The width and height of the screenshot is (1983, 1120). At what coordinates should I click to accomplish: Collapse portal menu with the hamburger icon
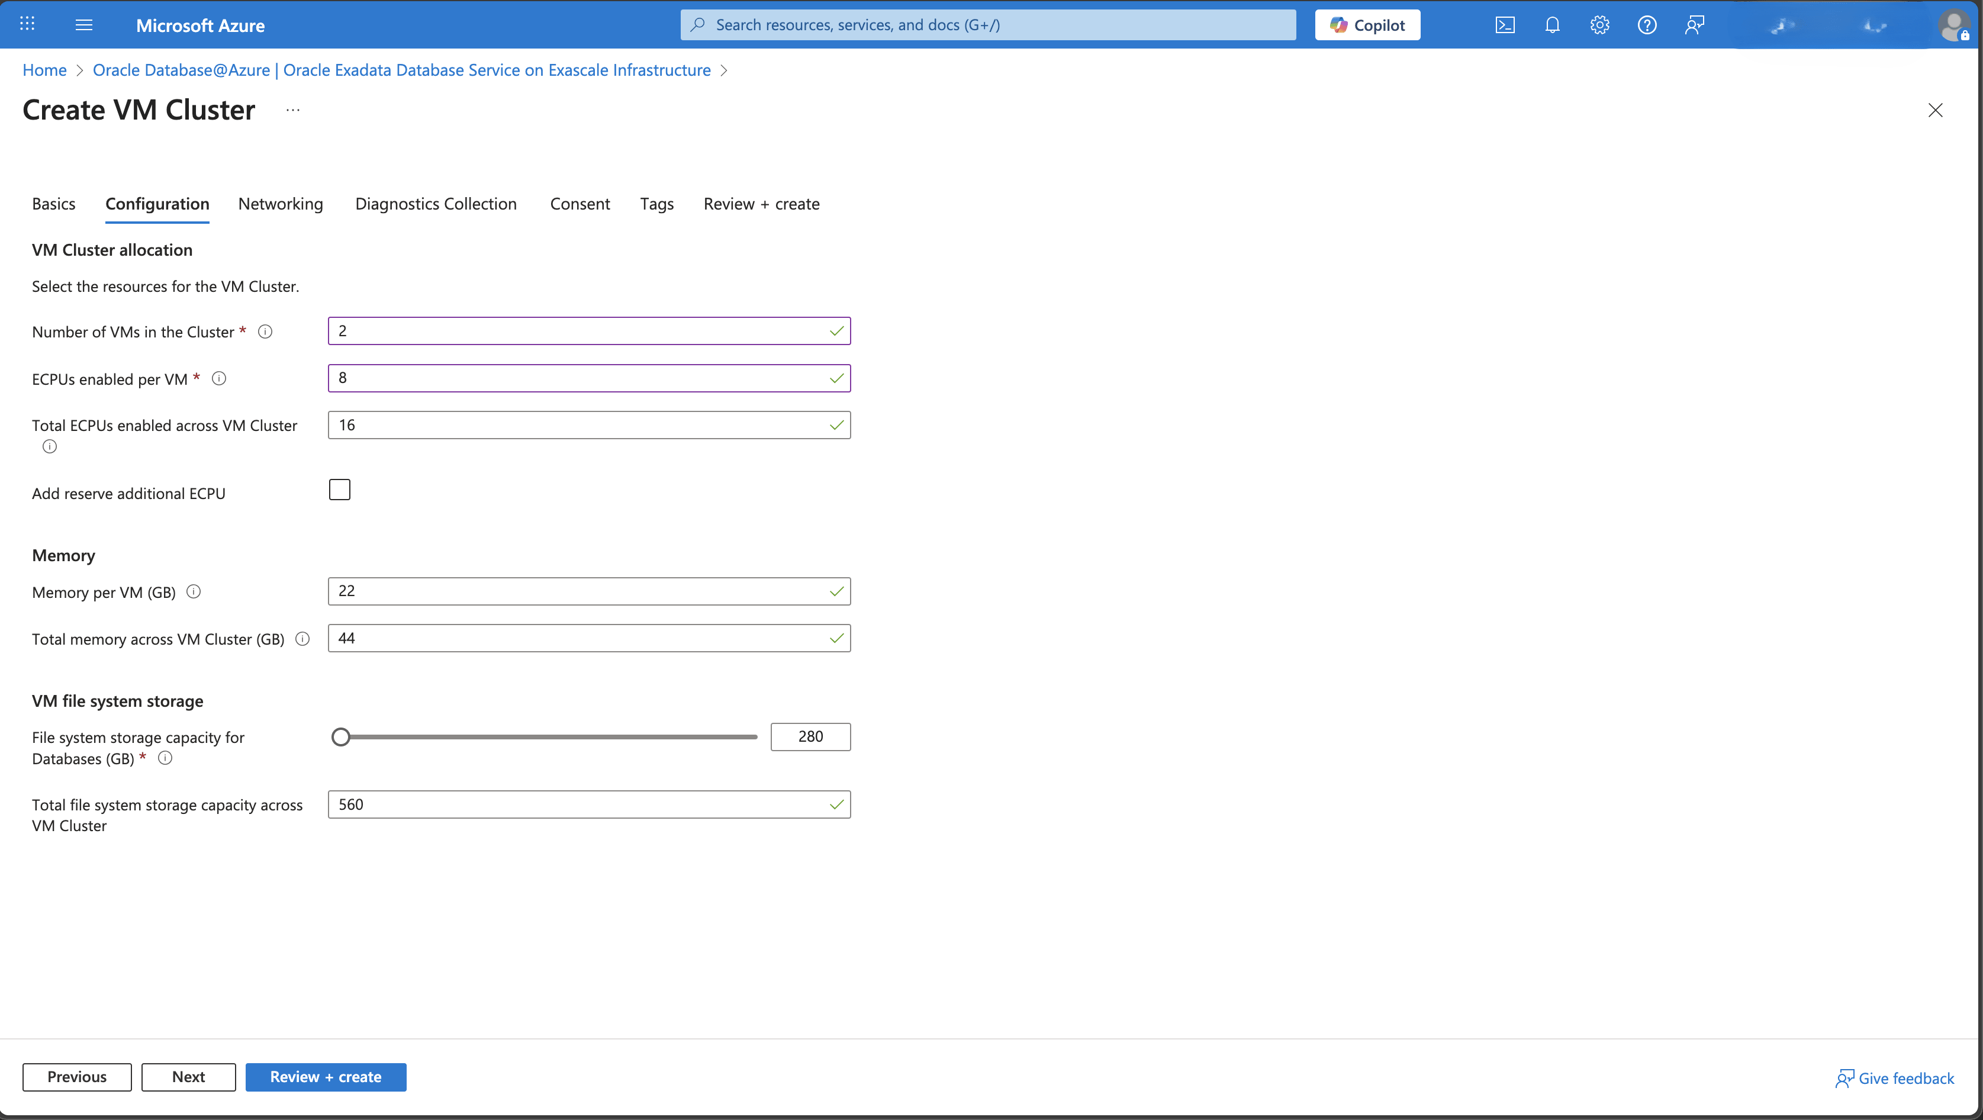click(x=83, y=24)
